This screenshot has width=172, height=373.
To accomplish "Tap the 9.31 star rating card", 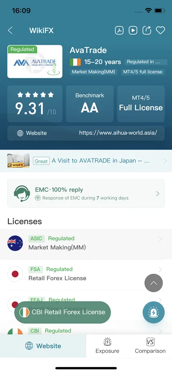I will point(35,104).
